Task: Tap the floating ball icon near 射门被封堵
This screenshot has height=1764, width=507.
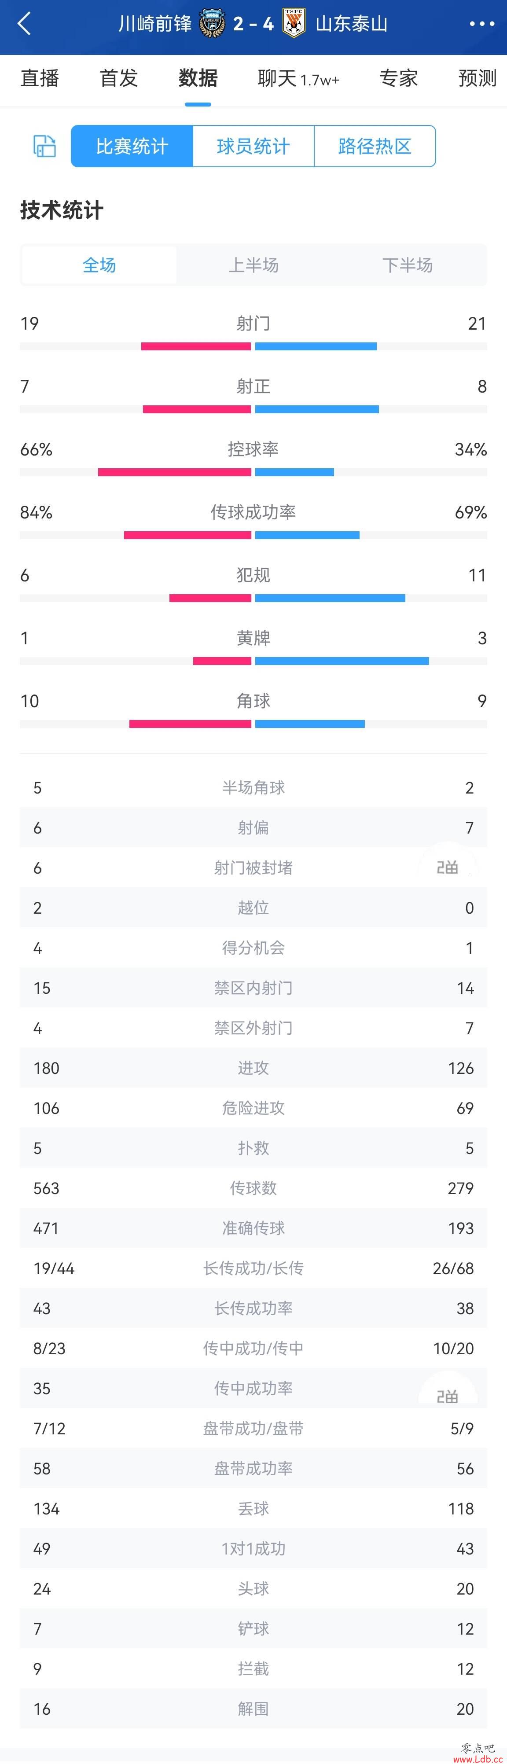Action: (x=448, y=867)
